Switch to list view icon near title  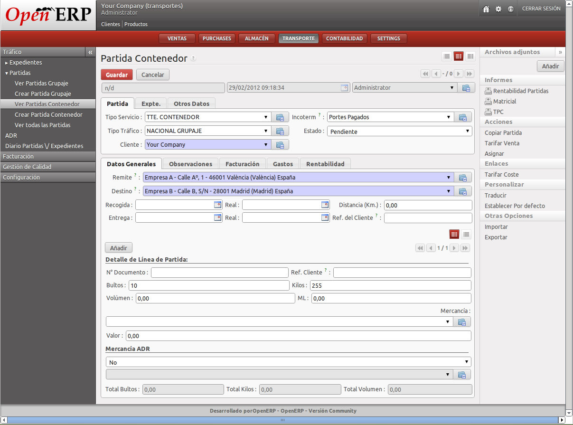click(447, 56)
